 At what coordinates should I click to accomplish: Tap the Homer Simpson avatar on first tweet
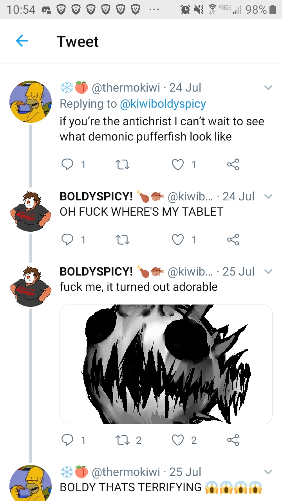31,102
